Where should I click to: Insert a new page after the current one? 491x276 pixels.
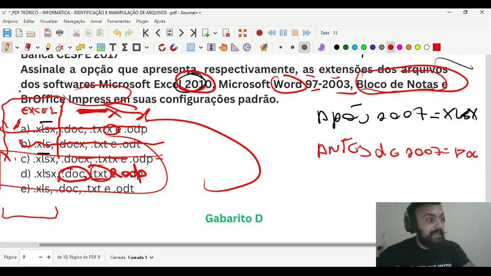click(206, 33)
